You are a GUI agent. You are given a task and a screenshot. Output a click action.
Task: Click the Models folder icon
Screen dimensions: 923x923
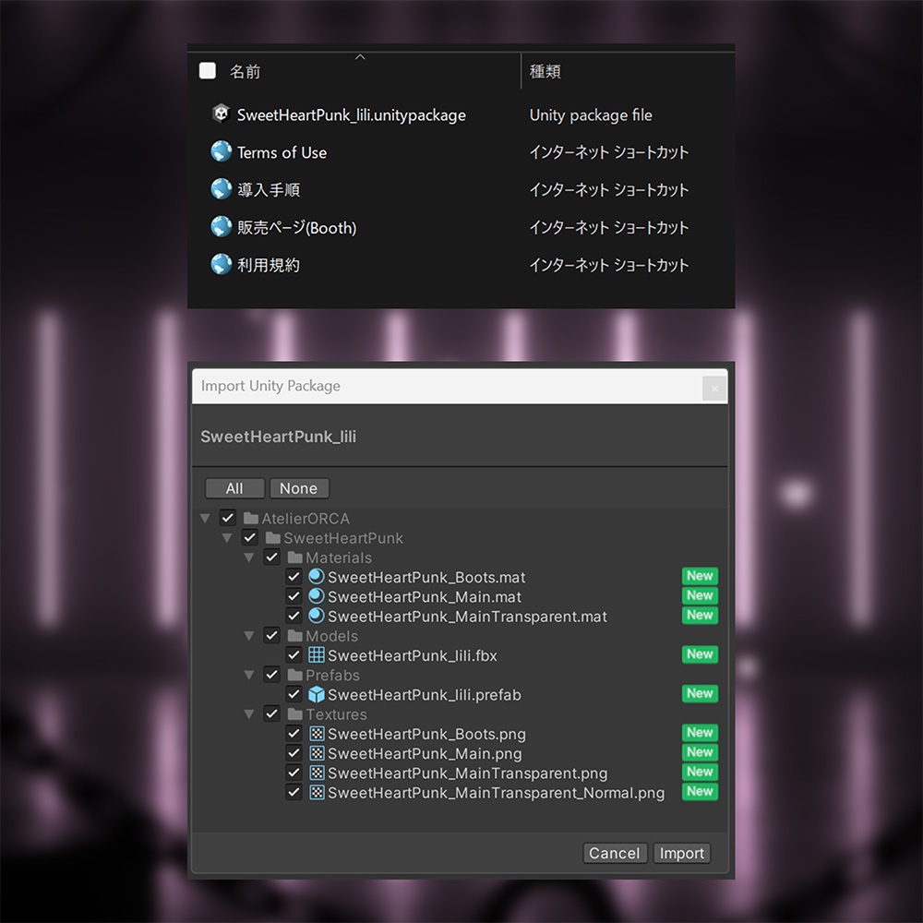(x=295, y=636)
